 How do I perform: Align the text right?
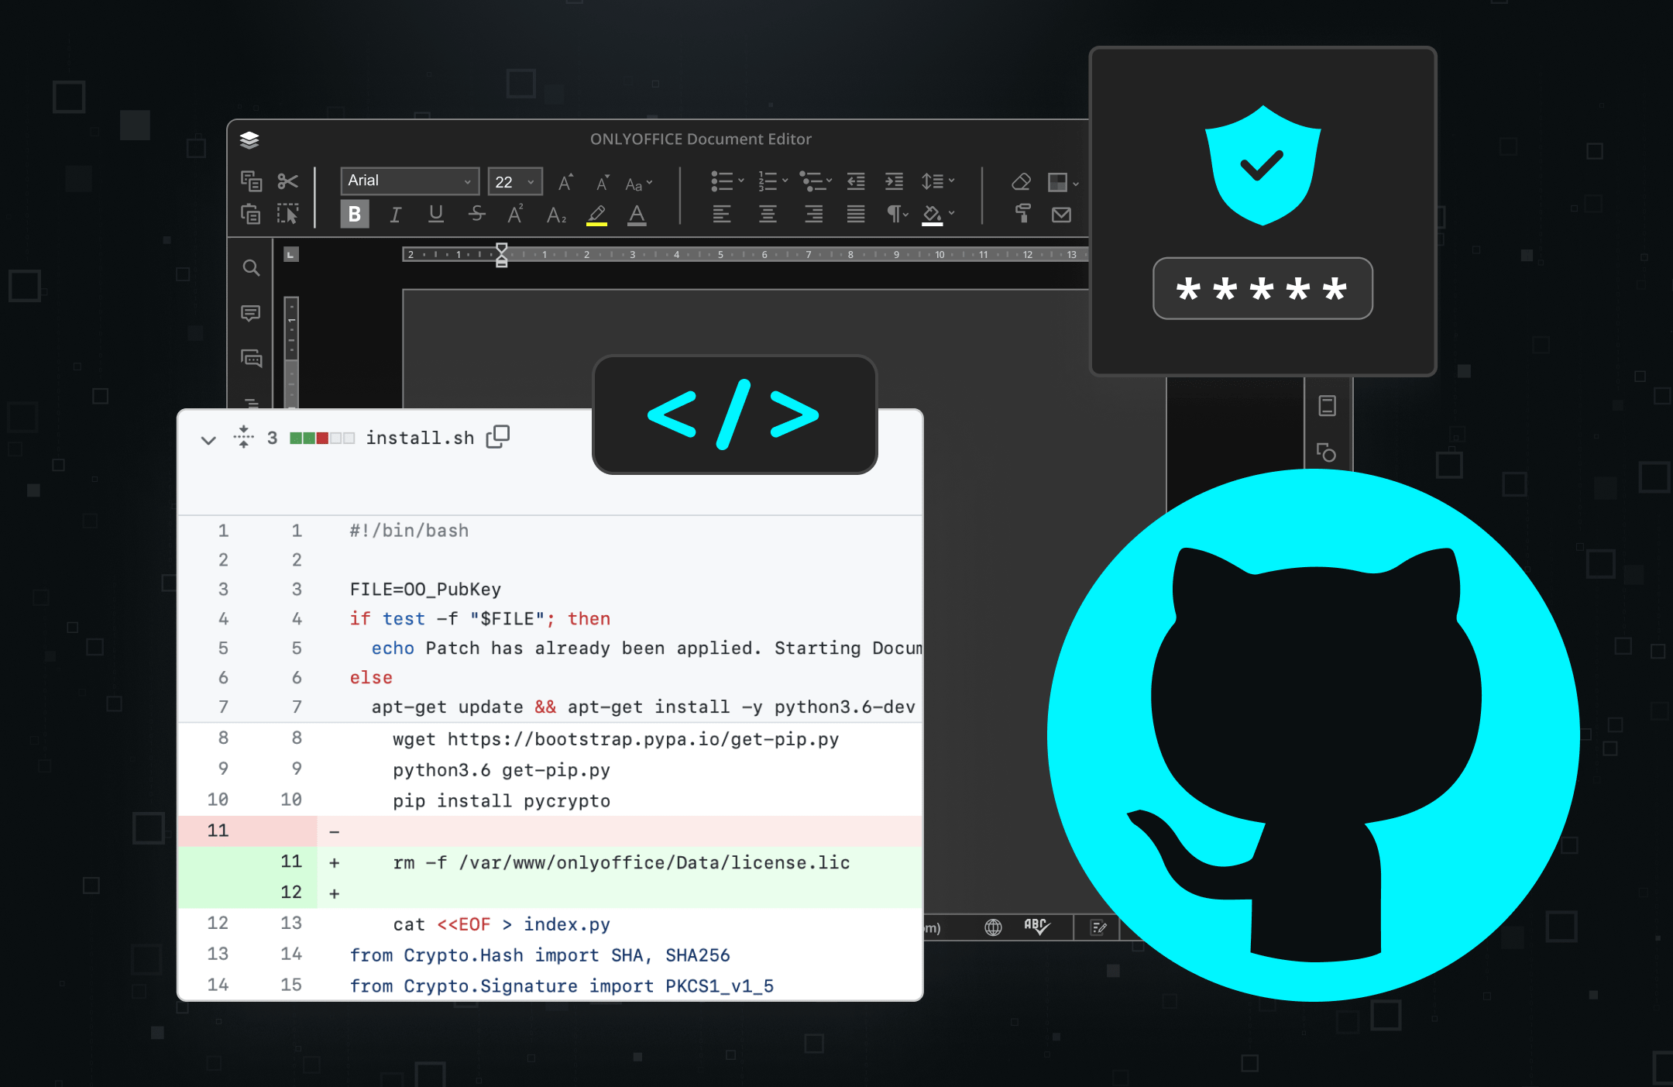pyautogui.click(x=813, y=214)
